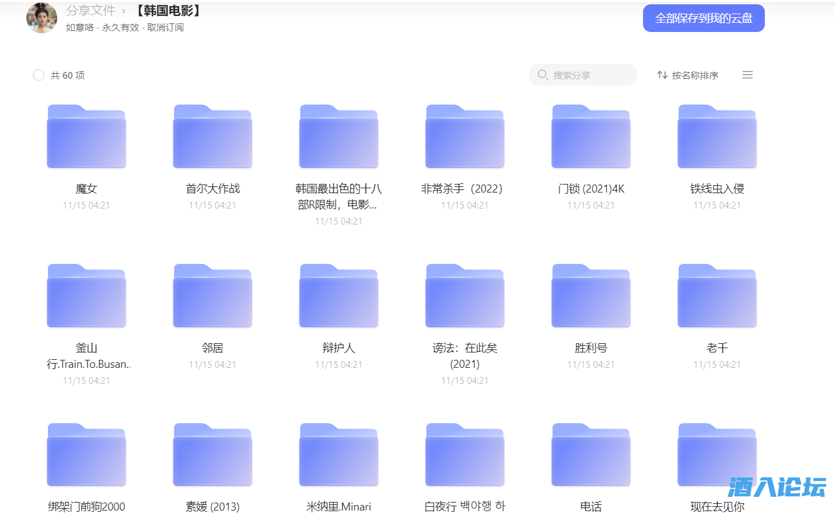Open the 老千 folder icon
Image resolution: width=835 pixels, height=513 pixels.
(717, 295)
